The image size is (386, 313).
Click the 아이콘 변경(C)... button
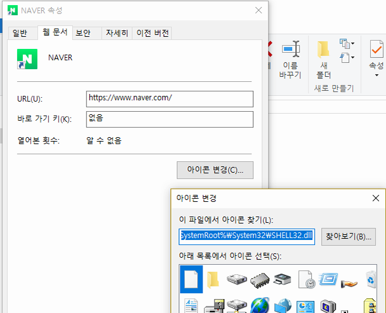click(x=215, y=170)
